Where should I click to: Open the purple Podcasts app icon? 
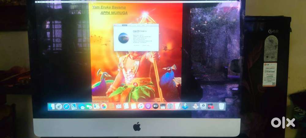pyautogui.click(x=148, y=106)
